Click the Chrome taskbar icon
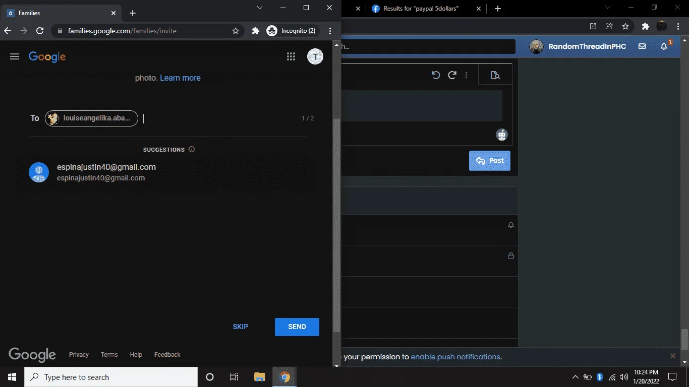Viewport: 689px width, 387px height. point(284,377)
